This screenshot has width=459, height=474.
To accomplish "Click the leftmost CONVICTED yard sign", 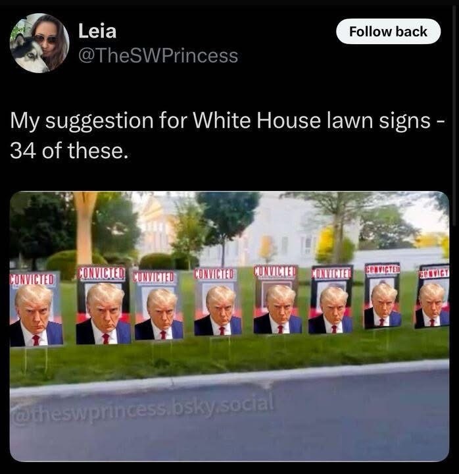I will (x=36, y=308).
